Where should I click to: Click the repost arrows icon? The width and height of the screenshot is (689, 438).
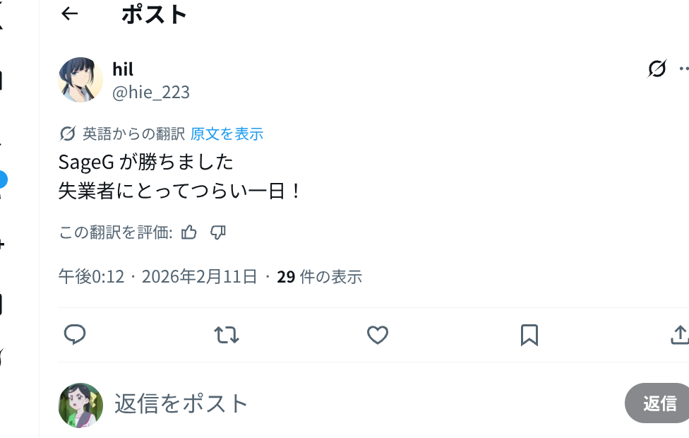(x=227, y=335)
